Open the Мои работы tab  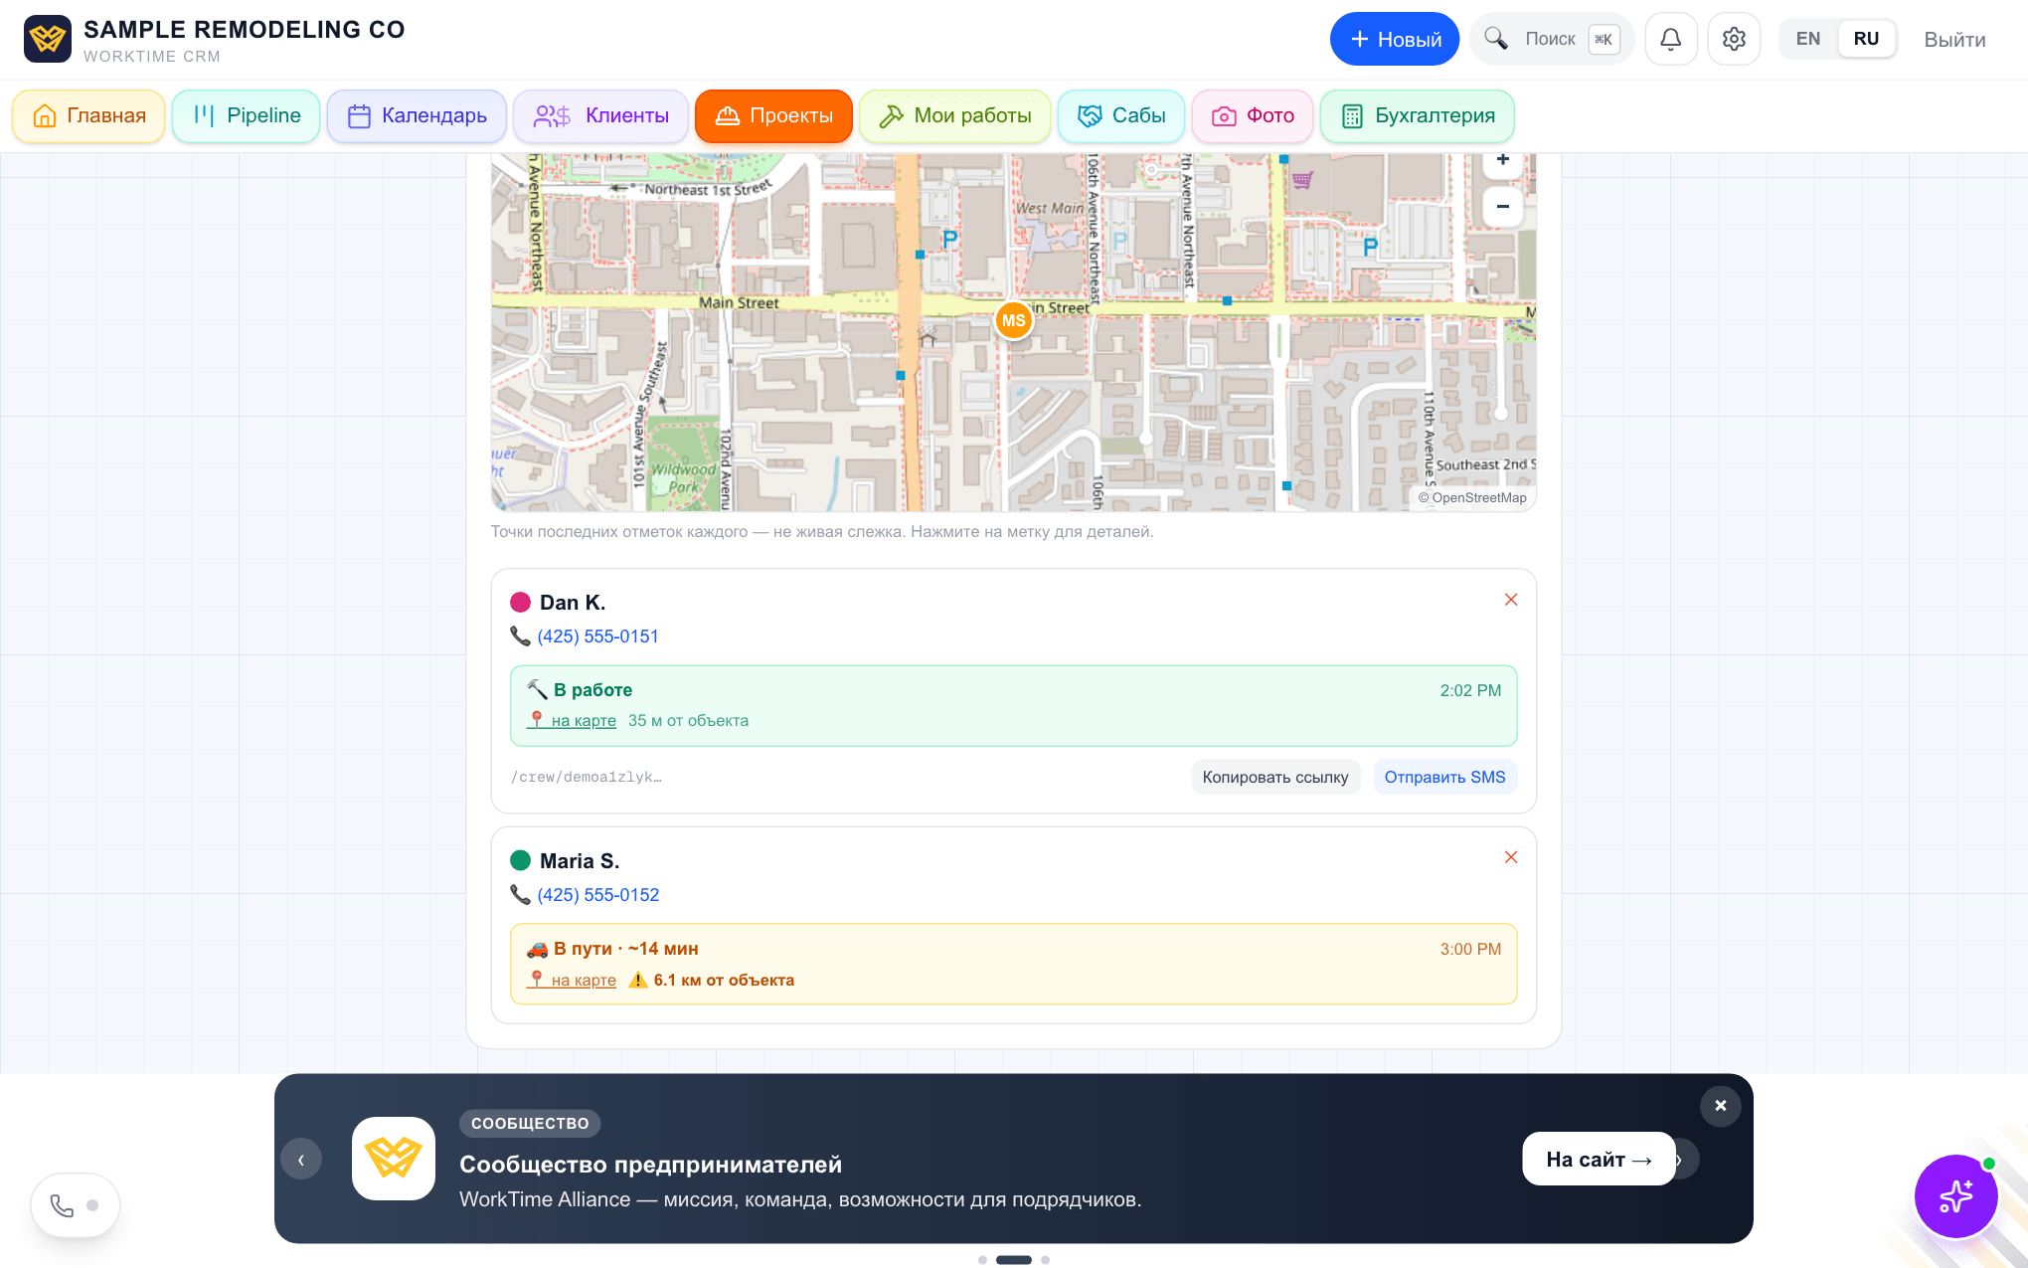(x=955, y=116)
